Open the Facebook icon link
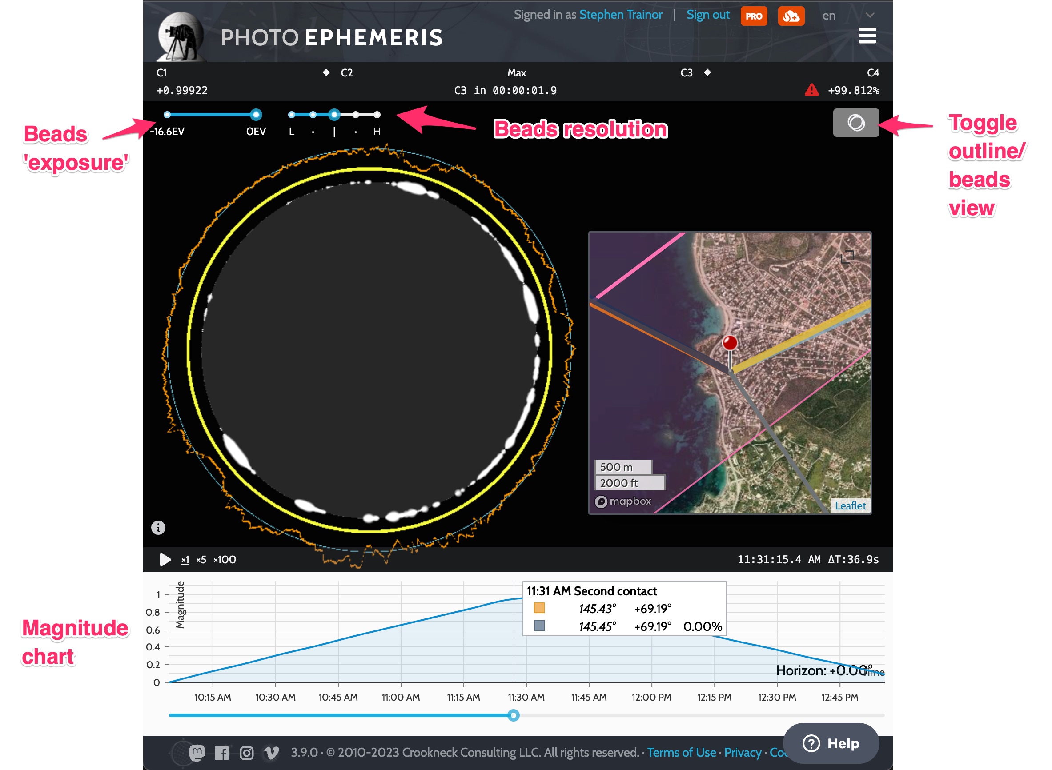 tap(222, 753)
